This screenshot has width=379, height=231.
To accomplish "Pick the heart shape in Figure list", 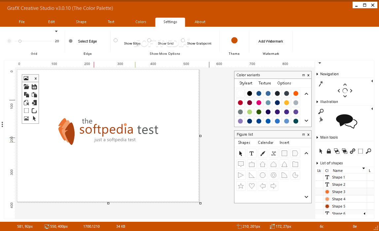I will [x=252, y=186].
